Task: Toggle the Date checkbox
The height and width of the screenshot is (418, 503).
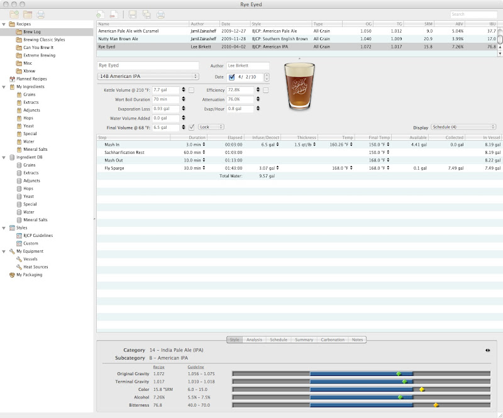Action: (x=231, y=77)
